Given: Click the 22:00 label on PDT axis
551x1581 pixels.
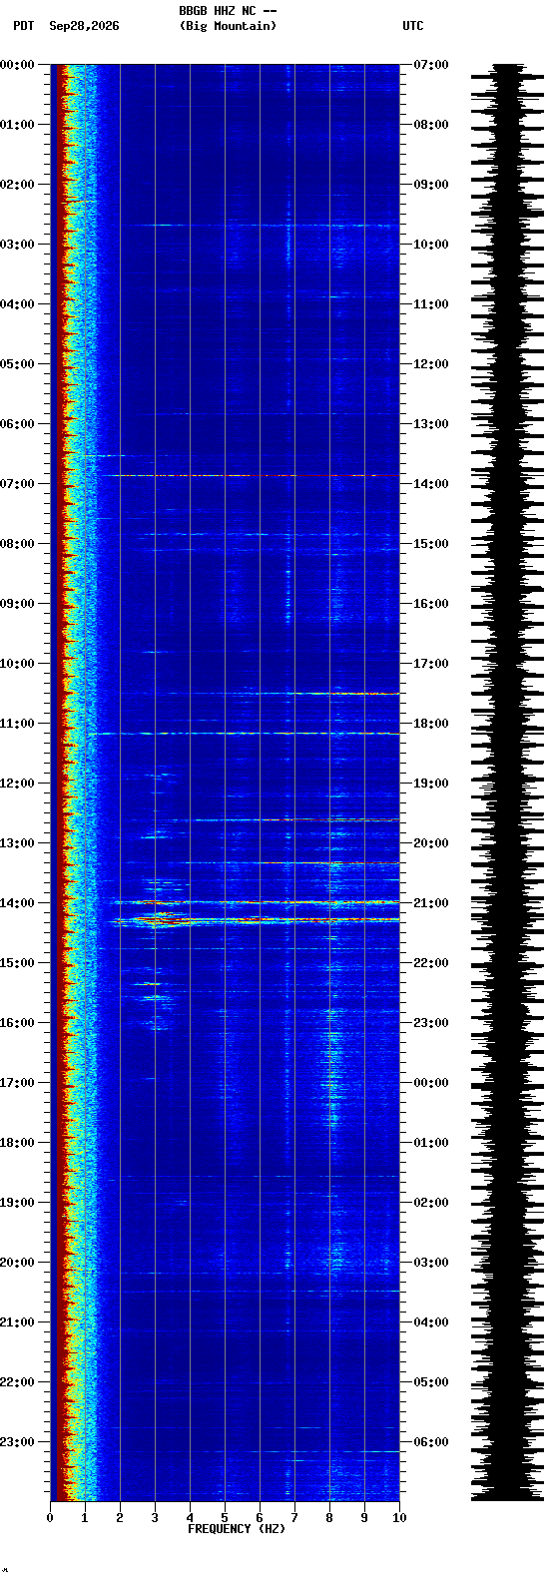Looking at the screenshot, I should [17, 1382].
